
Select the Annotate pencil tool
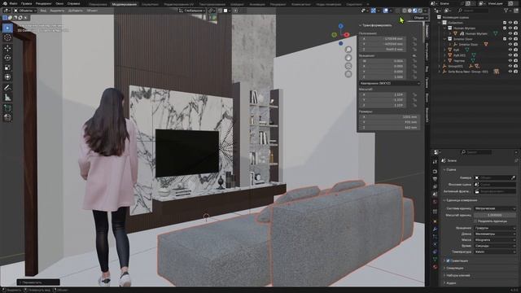tap(7, 87)
